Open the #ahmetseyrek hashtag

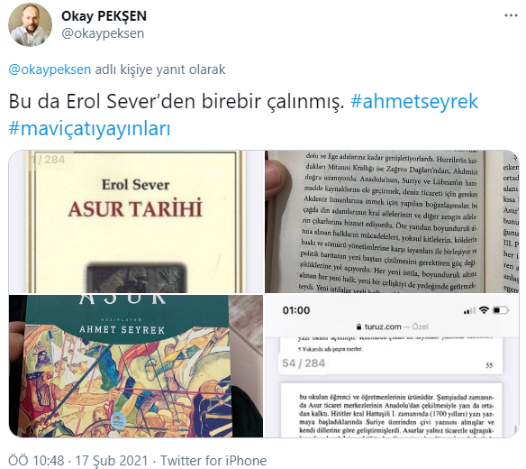pyautogui.click(x=414, y=101)
